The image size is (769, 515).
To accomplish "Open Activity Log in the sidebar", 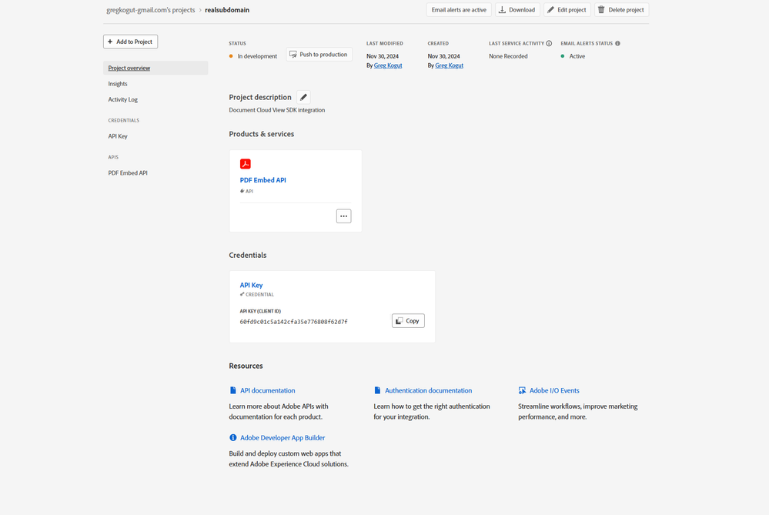I will [123, 99].
